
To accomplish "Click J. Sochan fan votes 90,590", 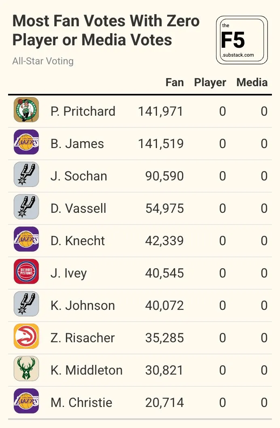I will coord(164,176).
